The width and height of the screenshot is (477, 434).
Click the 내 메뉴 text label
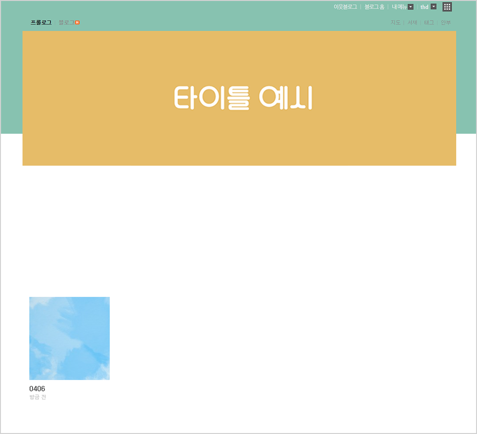coord(399,7)
